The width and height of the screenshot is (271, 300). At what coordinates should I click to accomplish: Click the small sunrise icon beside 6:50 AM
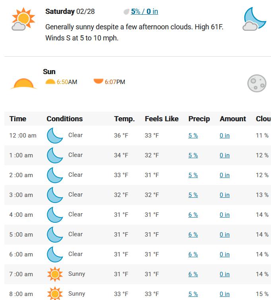click(x=50, y=82)
